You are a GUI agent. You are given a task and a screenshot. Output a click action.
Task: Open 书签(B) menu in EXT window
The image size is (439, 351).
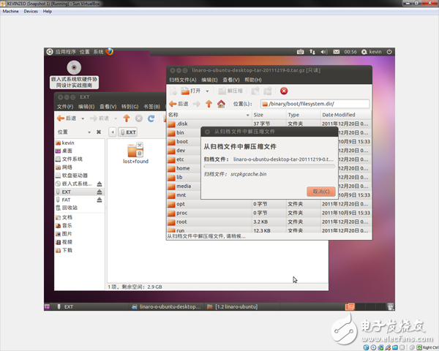click(151, 107)
